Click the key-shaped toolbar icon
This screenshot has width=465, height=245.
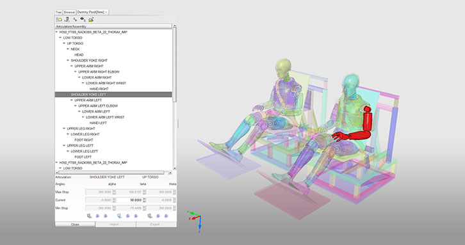click(x=83, y=20)
